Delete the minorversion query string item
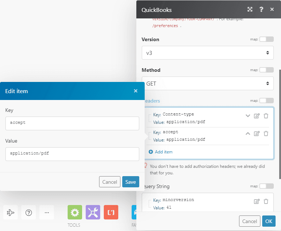Screen dimensions: 281x231 tap(266, 201)
